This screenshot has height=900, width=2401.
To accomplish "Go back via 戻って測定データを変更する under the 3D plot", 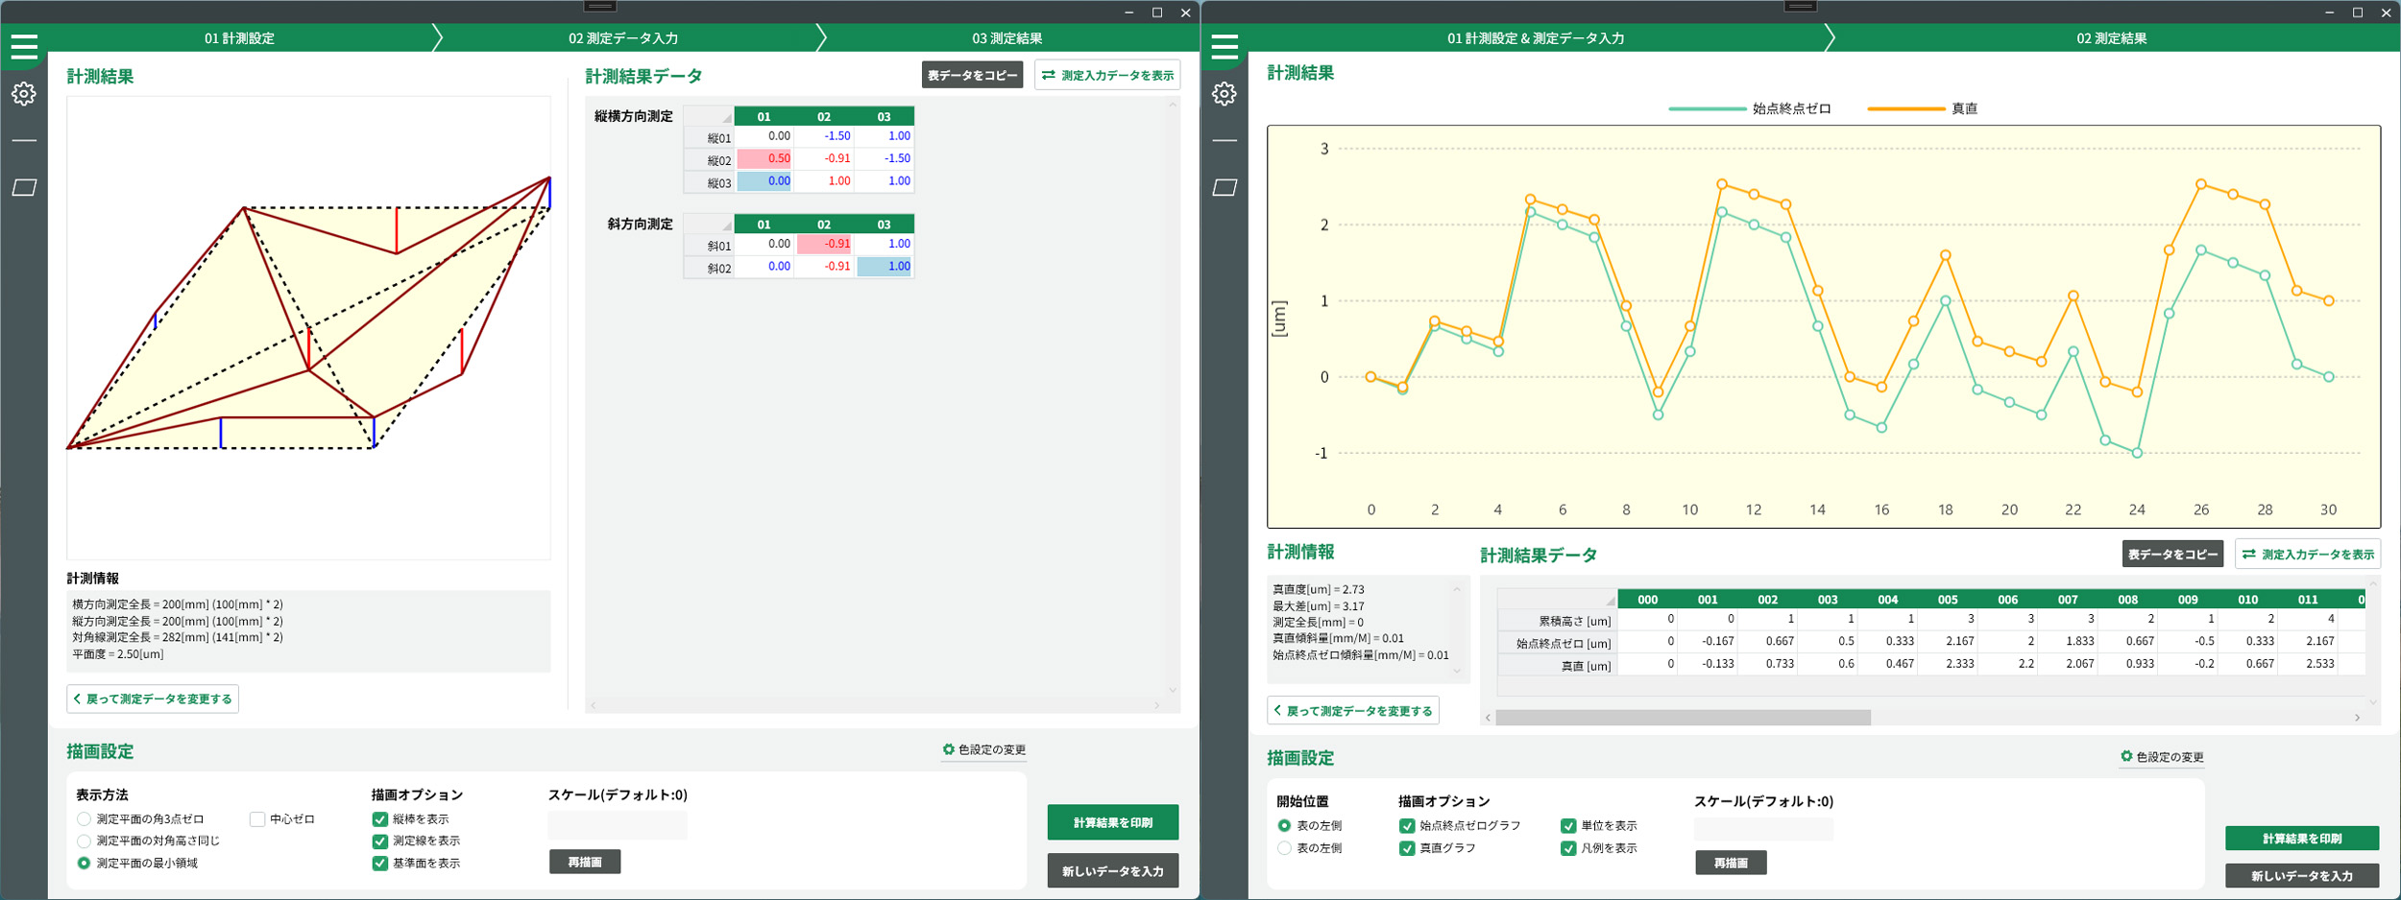I will click(153, 699).
